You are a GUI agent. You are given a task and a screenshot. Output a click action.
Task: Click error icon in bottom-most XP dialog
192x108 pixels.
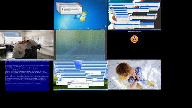pos(69,85)
